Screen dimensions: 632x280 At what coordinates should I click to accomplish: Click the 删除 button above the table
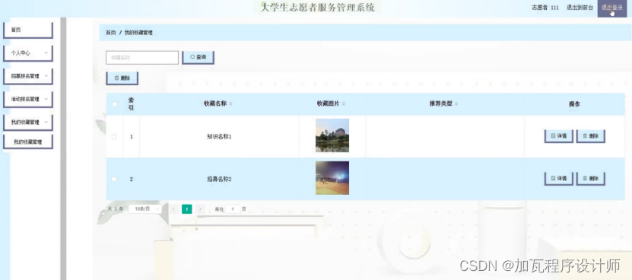[122, 78]
